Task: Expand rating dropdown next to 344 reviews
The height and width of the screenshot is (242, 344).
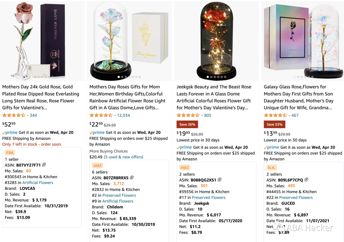Action: click(28, 115)
